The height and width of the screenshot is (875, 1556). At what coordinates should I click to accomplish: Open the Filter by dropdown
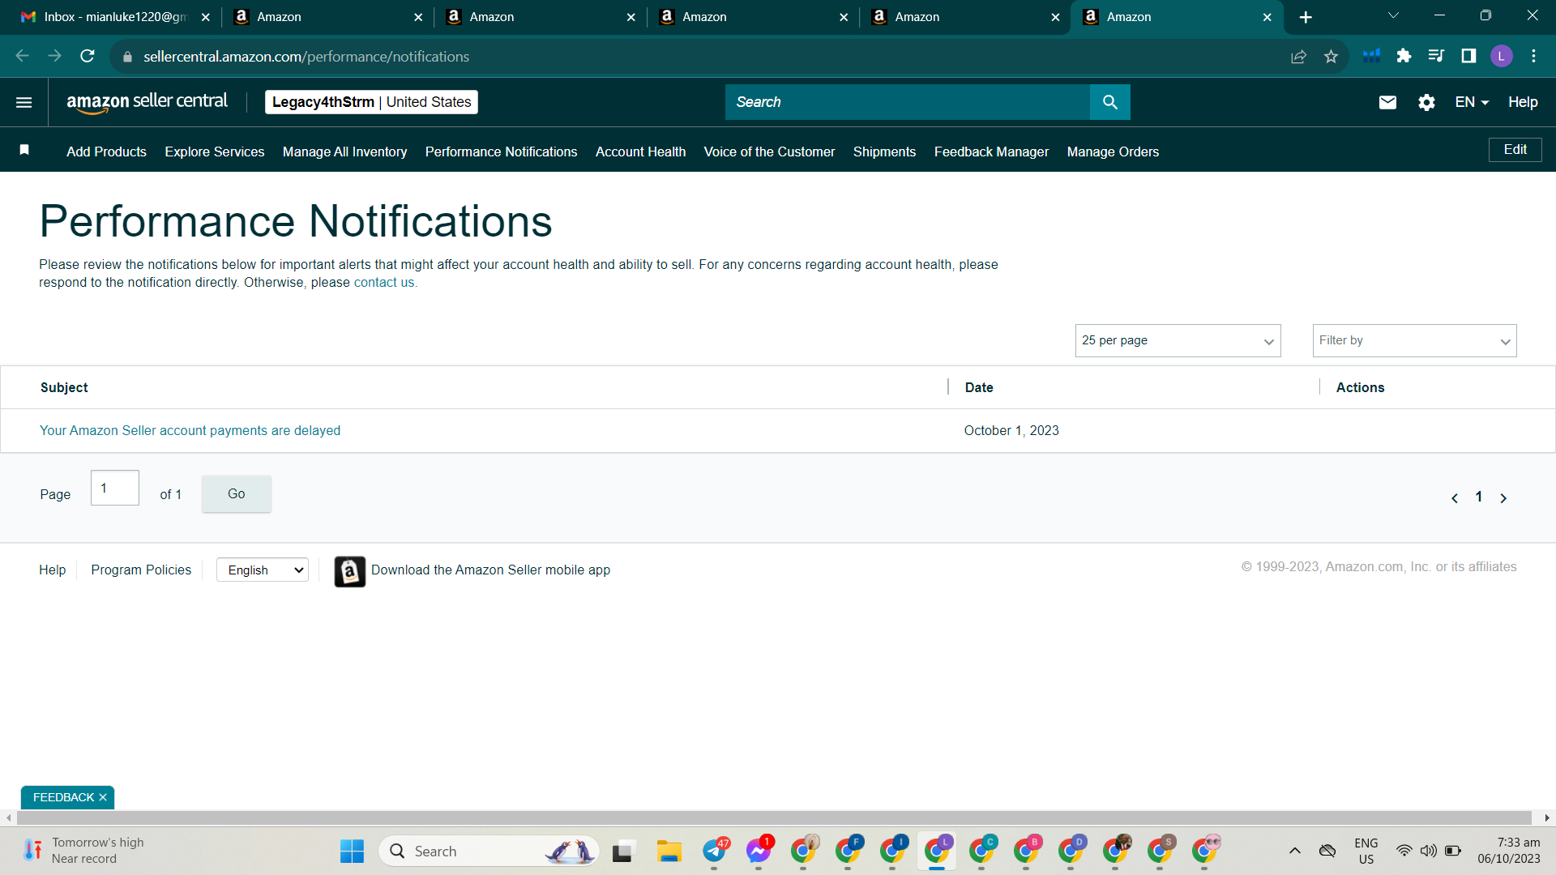pos(1414,341)
